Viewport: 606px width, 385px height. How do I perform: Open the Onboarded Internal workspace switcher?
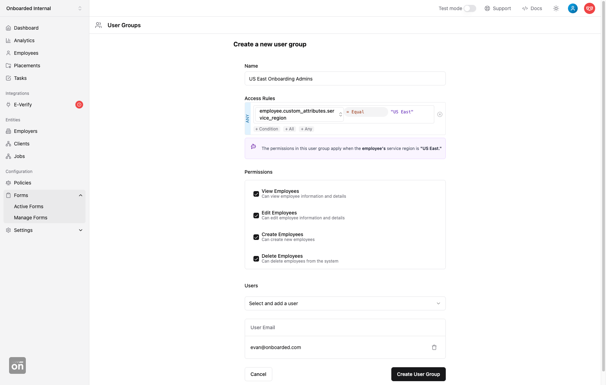click(44, 8)
